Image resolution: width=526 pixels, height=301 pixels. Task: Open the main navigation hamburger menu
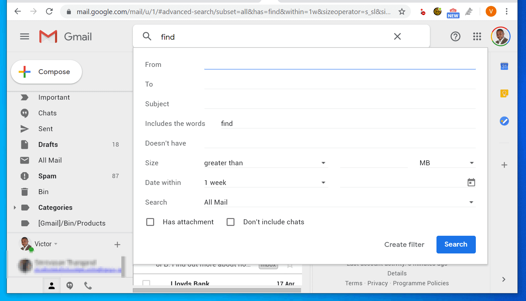click(x=24, y=36)
